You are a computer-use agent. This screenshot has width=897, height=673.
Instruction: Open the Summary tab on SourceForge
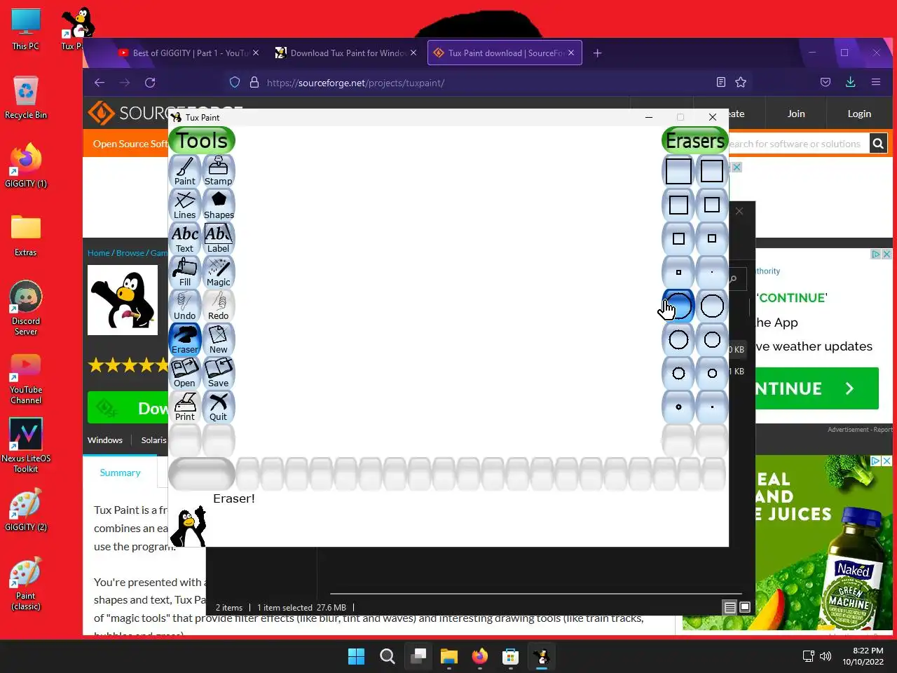click(120, 473)
